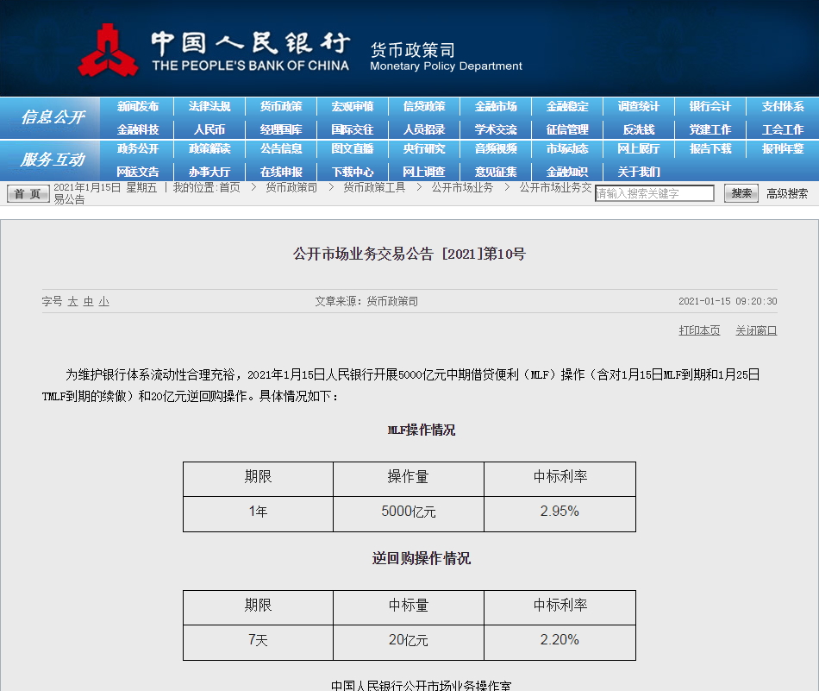Select 工会工作 in the navigation
The width and height of the screenshot is (819, 691).
(783, 129)
